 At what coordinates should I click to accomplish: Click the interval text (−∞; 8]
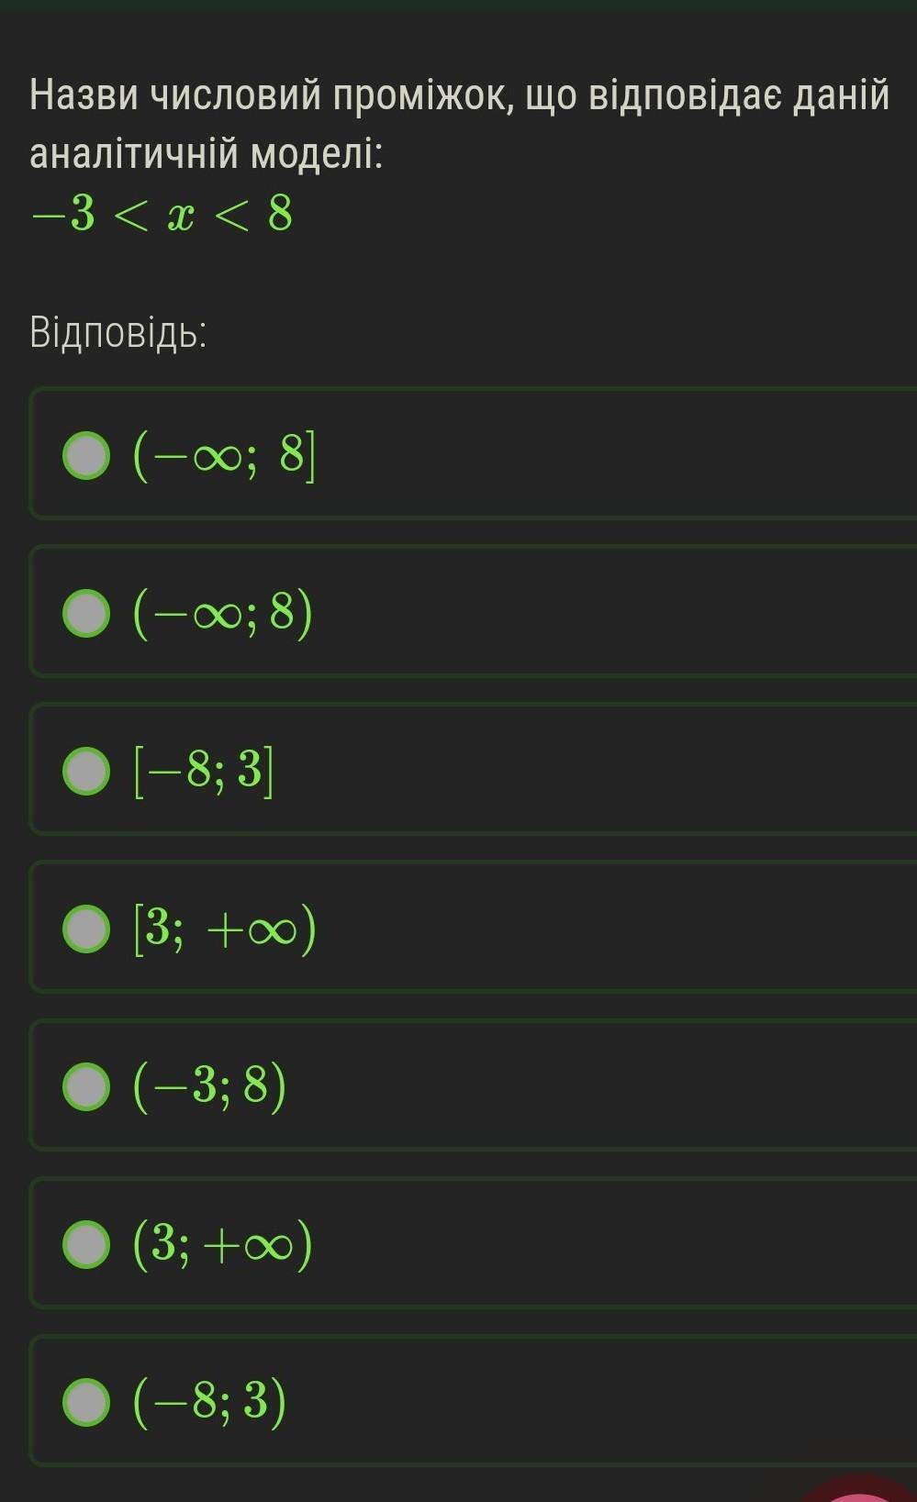[x=224, y=455]
